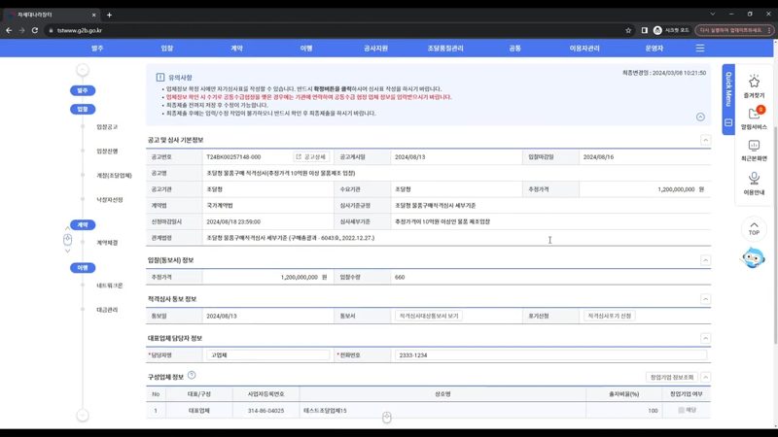
Task: Go to 낙찰자선정 sidebar step
Action: 110,200
